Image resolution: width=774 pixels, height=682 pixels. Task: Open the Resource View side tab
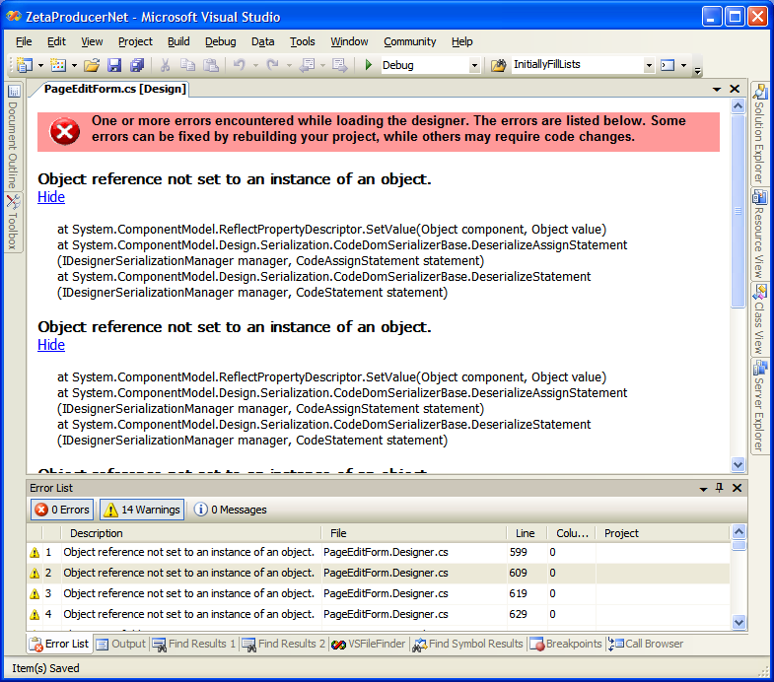pos(759,235)
